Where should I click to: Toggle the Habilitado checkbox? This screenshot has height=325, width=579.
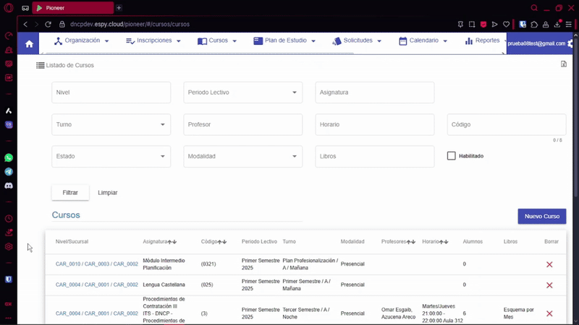click(x=452, y=156)
